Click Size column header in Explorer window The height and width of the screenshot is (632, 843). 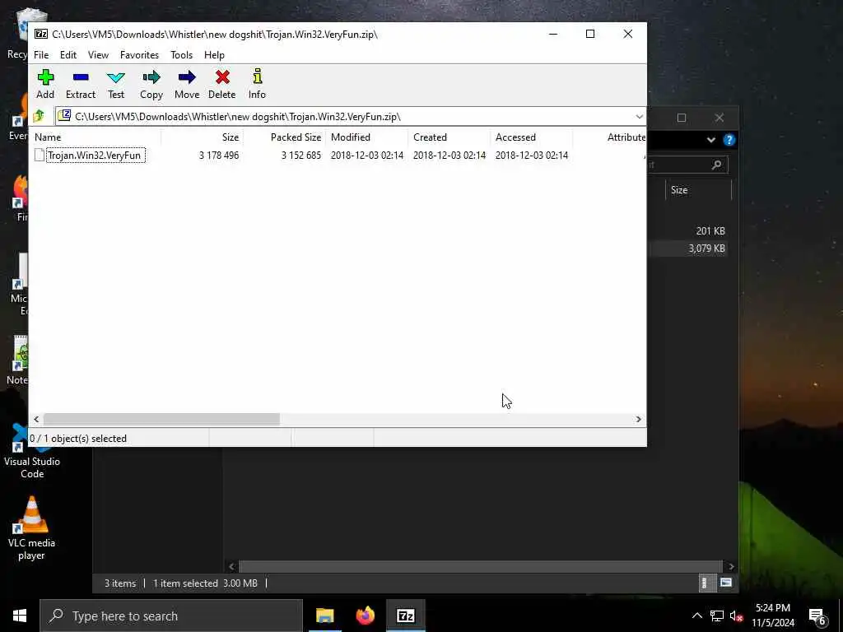698,190
